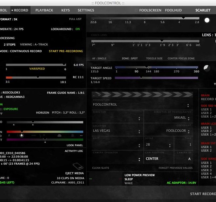
Task: Open the KEYS tab
Action: [65, 10]
